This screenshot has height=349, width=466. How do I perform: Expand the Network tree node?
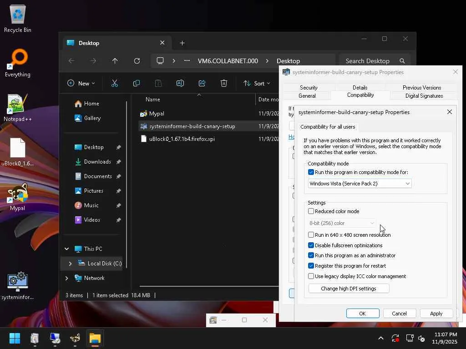(67, 278)
